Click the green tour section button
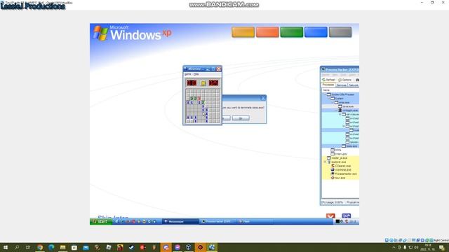Image resolution: width=449 pixels, height=252 pixels. 292,32
